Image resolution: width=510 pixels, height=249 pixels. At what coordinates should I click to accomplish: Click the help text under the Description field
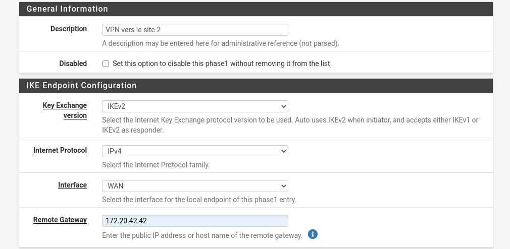[x=220, y=43]
